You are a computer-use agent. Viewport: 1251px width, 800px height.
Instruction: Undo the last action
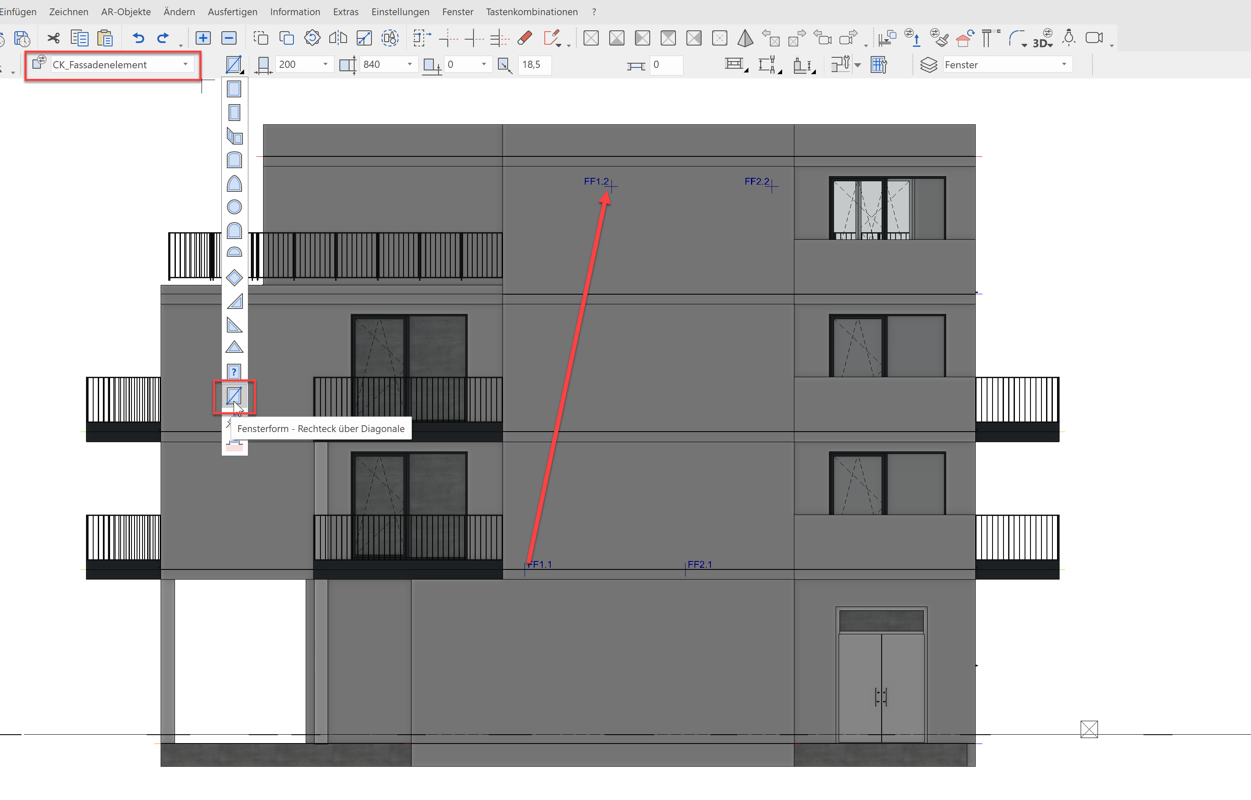click(x=138, y=38)
